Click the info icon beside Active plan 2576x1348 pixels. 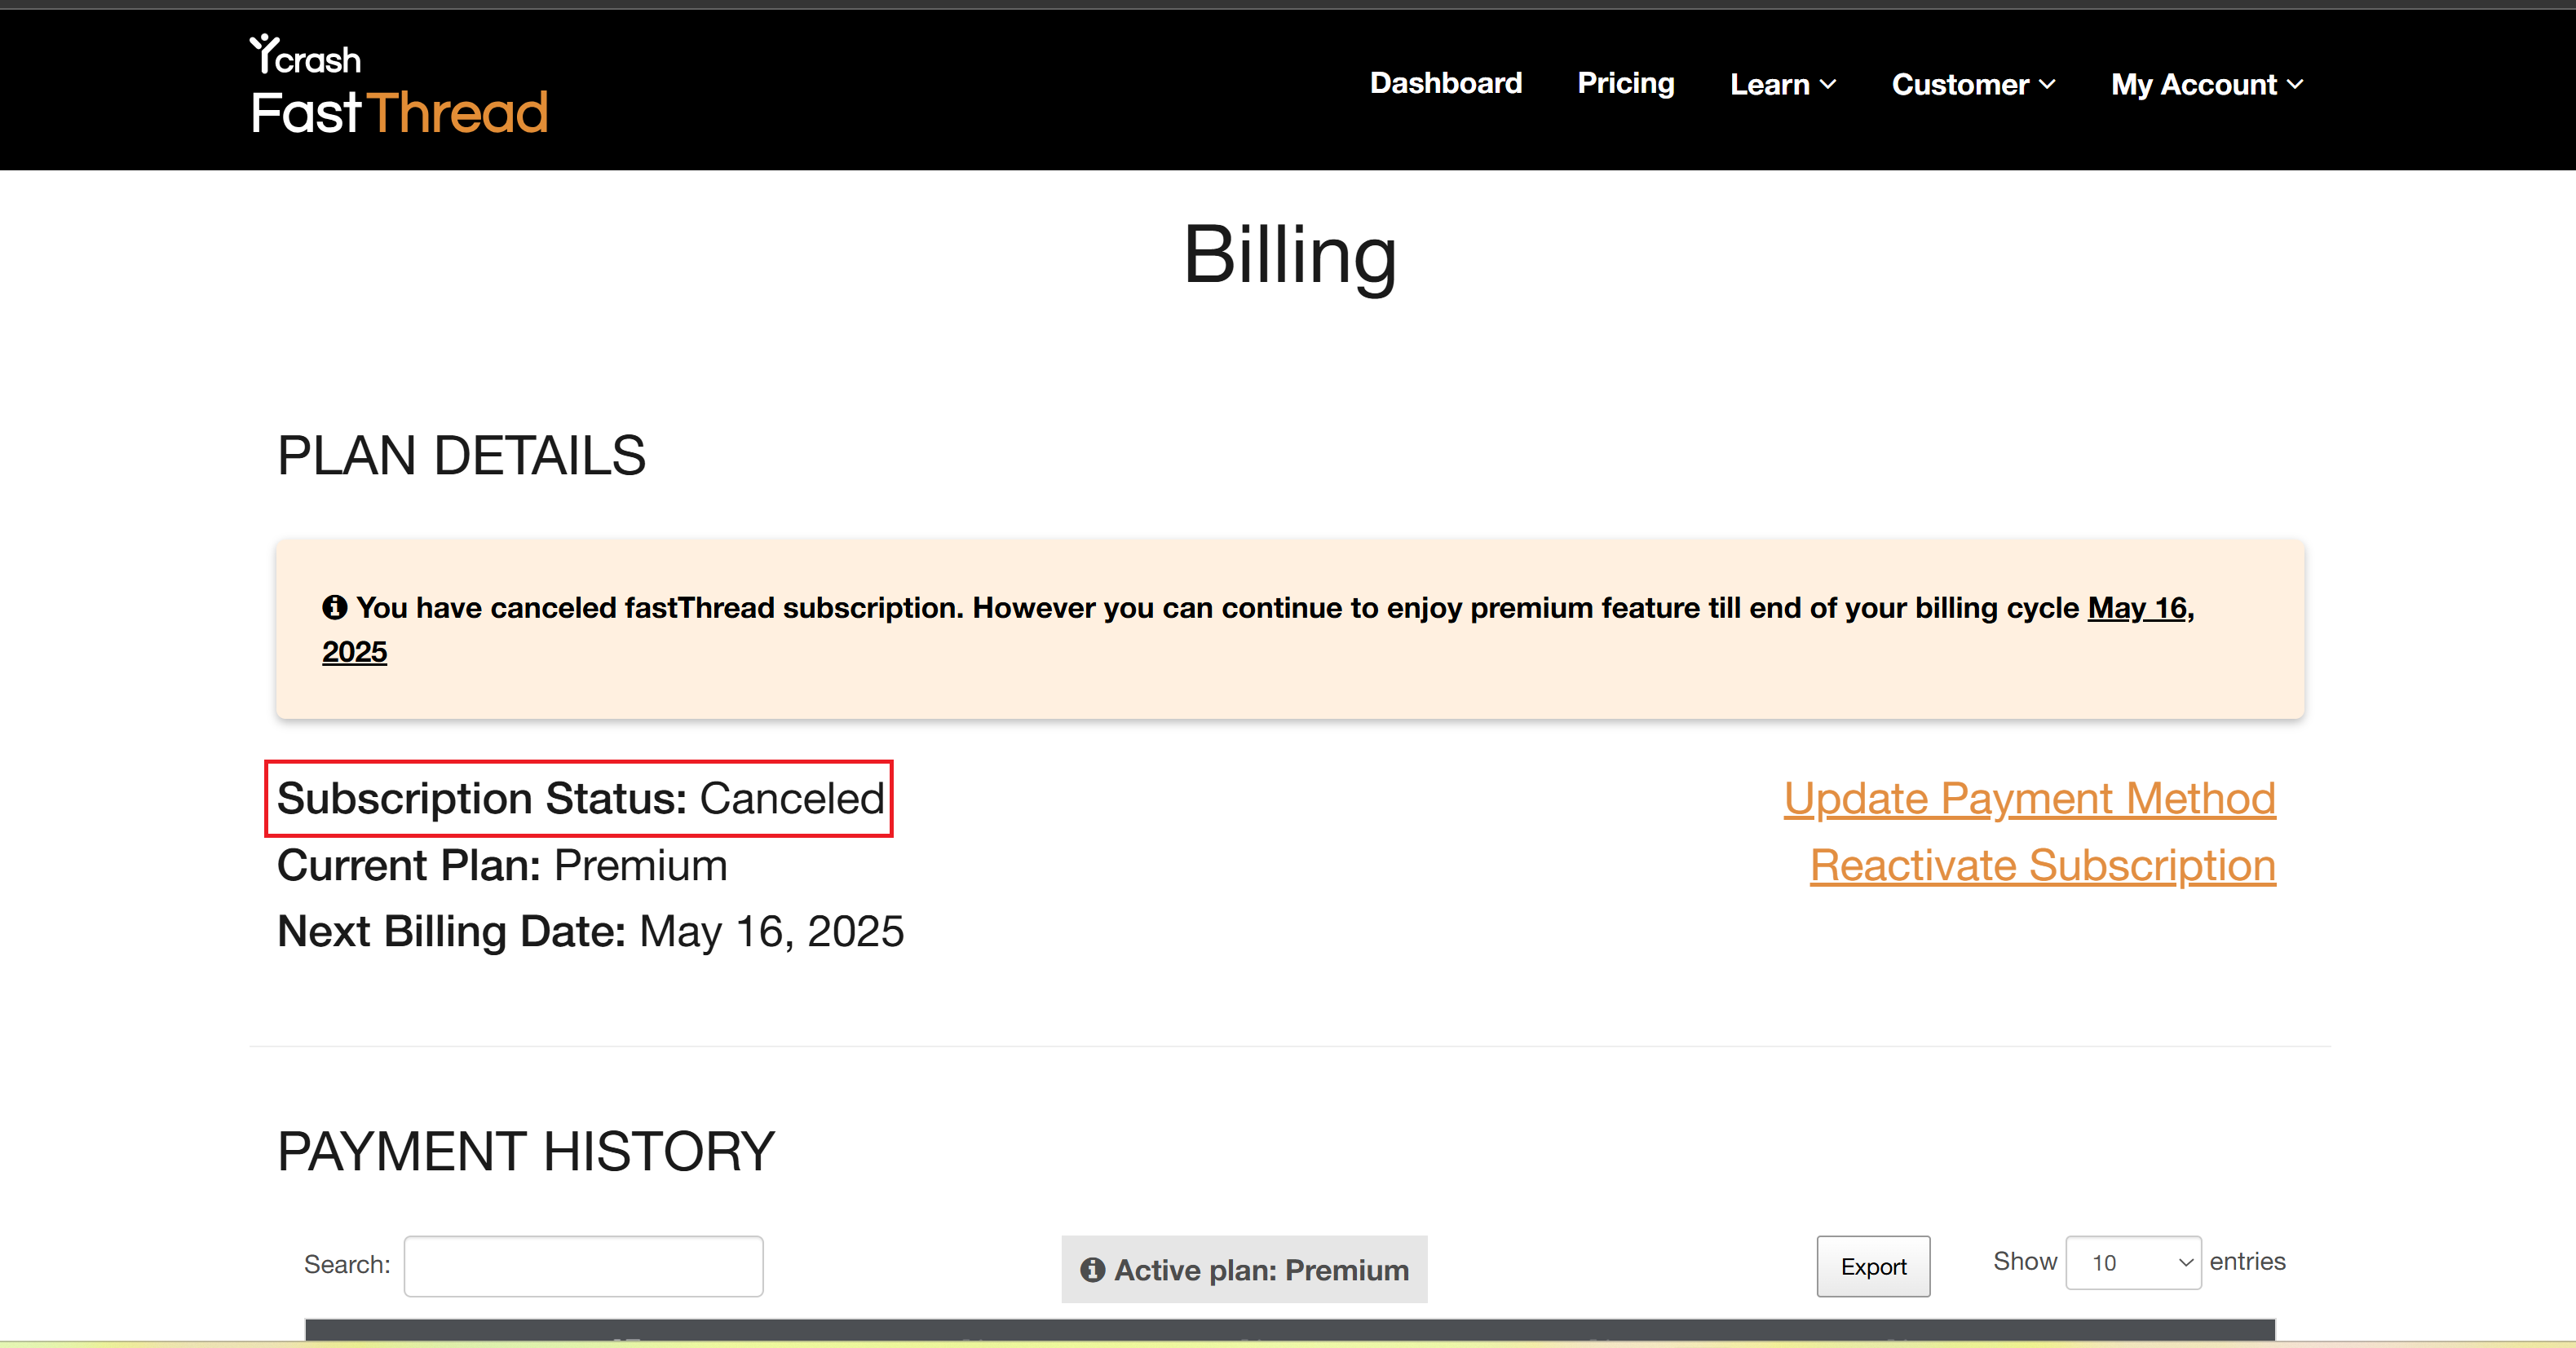click(1092, 1269)
